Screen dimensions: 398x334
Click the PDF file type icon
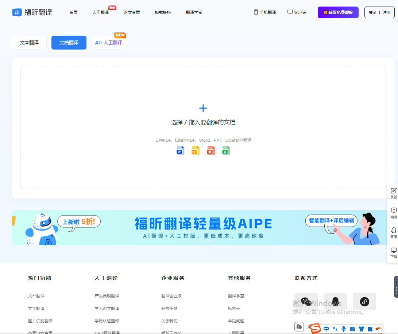point(196,150)
